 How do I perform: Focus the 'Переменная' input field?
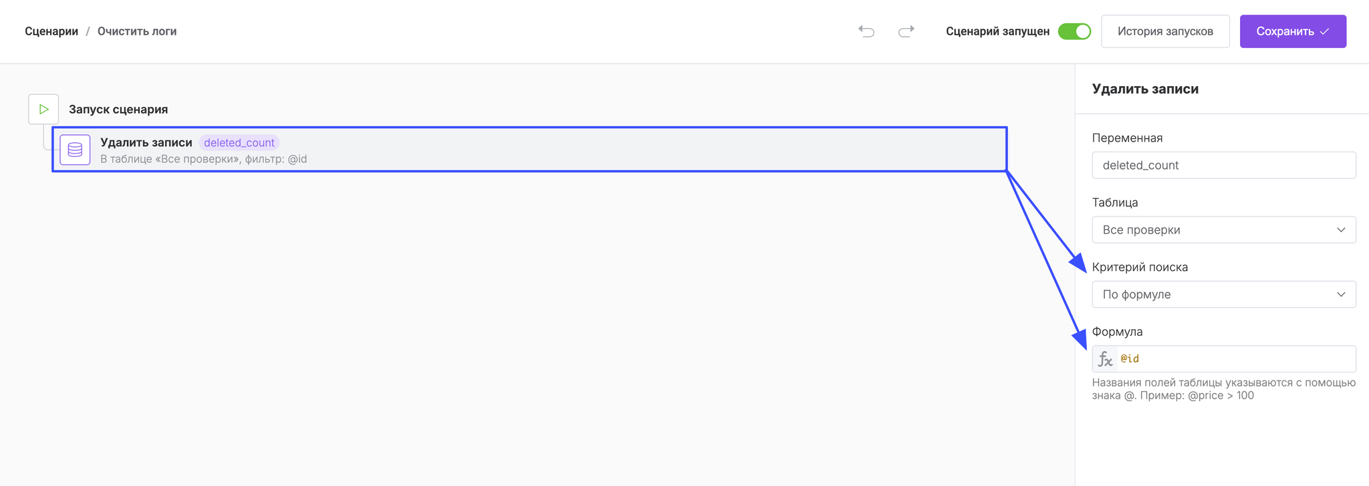pyautogui.click(x=1223, y=165)
